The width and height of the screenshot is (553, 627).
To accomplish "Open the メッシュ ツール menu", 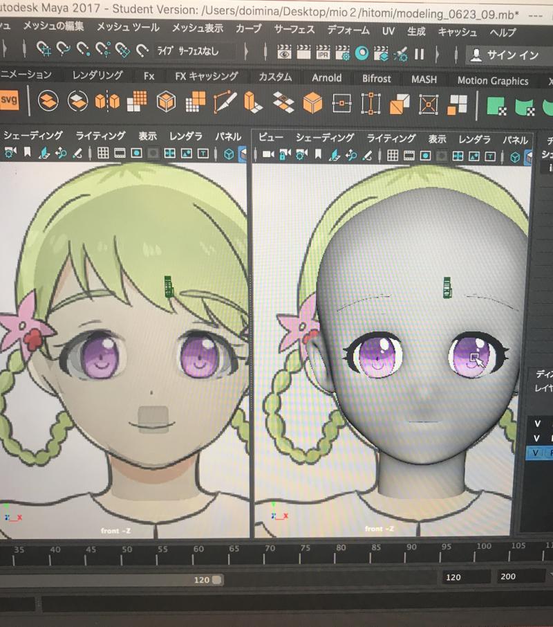I will pyautogui.click(x=128, y=27).
